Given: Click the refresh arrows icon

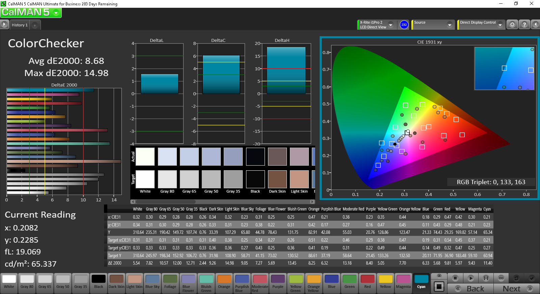Looking at the screenshot, I should pyautogui.click(x=516, y=278).
